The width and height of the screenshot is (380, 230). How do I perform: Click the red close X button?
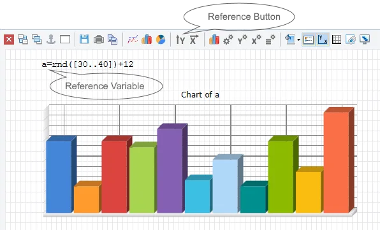click(x=9, y=40)
